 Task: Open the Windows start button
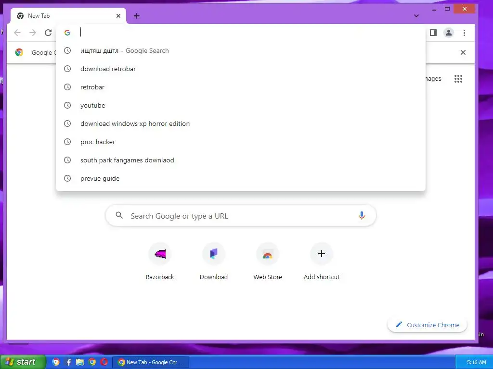[x=23, y=362]
